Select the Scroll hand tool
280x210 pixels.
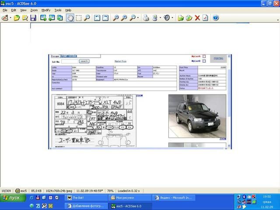(x=70, y=17)
